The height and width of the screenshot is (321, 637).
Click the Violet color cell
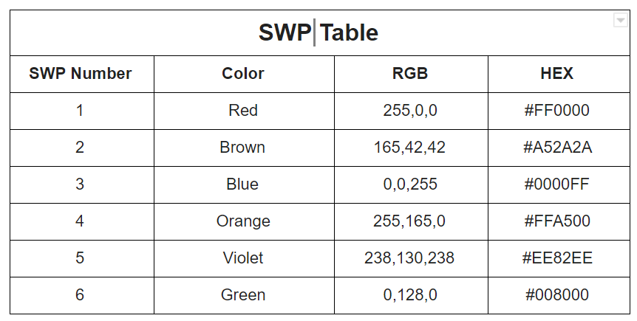tap(244, 259)
